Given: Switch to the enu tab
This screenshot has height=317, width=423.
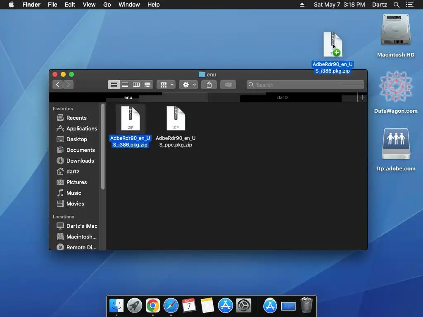Looking at the screenshot, I should [x=128, y=97].
